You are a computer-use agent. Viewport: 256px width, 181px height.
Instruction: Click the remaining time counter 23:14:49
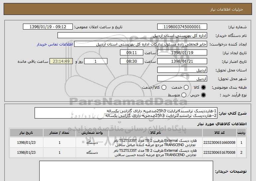coord(61,61)
